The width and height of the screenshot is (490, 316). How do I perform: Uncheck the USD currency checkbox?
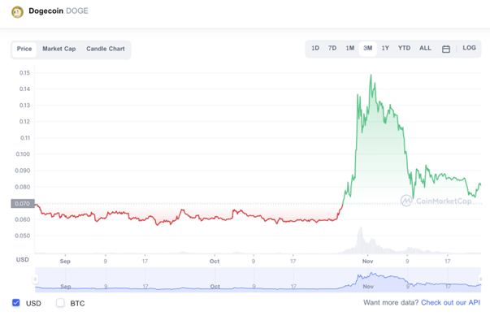tap(16, 302)
